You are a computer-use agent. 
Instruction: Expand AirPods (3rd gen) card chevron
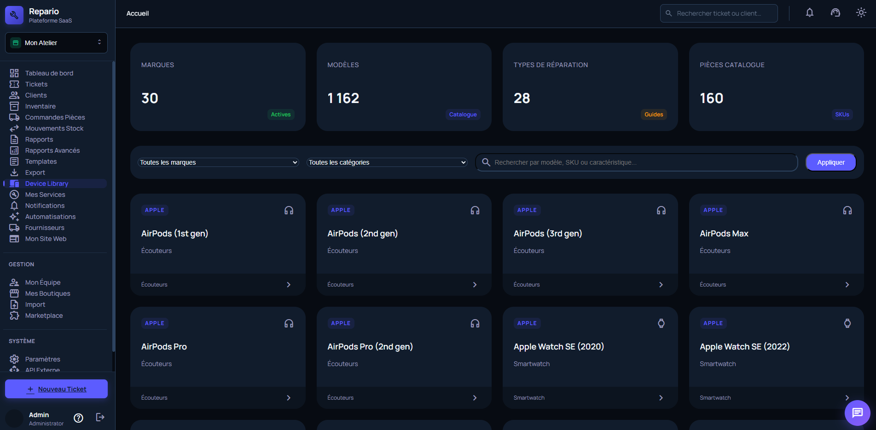661,285
